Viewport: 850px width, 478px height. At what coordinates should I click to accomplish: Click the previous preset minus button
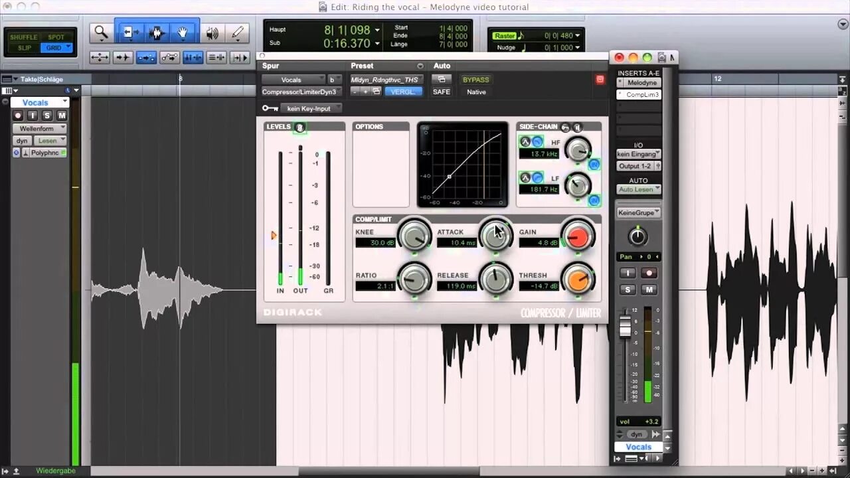click(x=355, y=92)
